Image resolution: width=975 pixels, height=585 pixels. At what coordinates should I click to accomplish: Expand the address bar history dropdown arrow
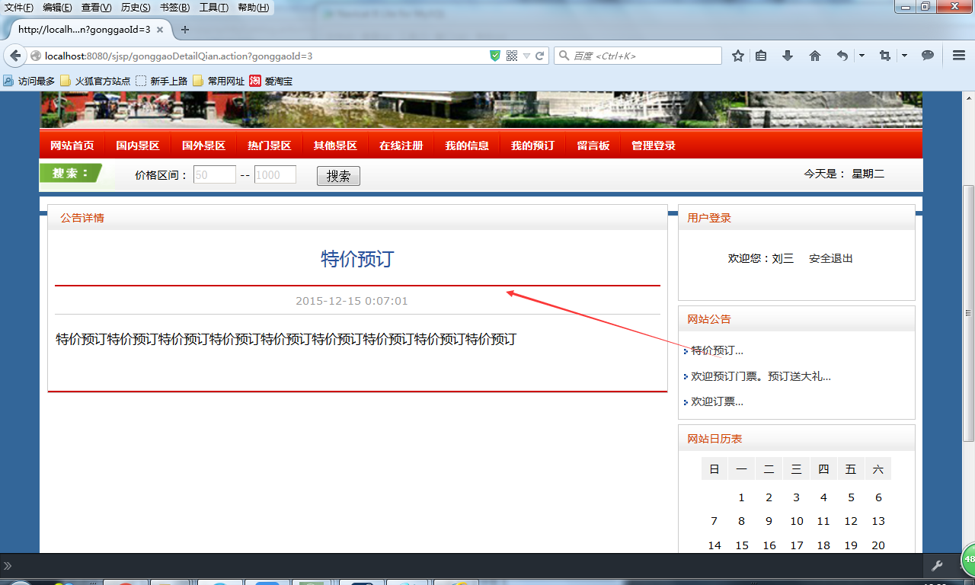(x=526, y=56)
